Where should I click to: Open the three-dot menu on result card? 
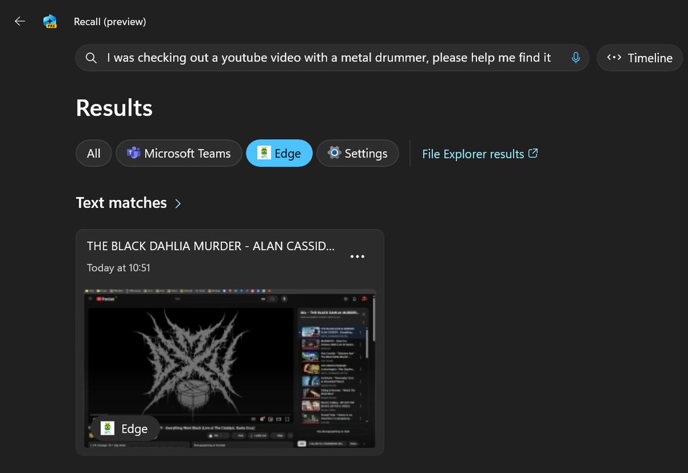[x=357, y=257]
